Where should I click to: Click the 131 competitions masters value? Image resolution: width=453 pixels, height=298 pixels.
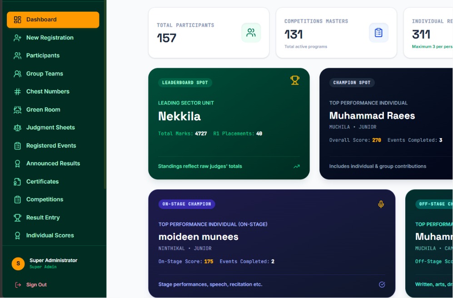pyautogui.click(x=294, y=35)
